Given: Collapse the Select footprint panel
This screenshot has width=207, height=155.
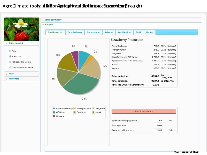Looking at the screenshot, I should (16, 43).
